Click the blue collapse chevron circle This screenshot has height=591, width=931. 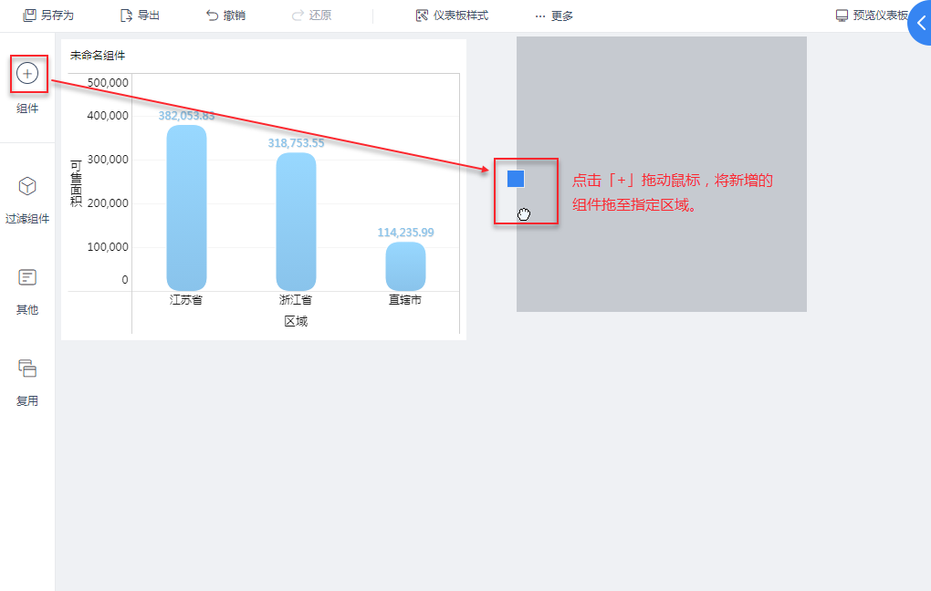(920, 23)
